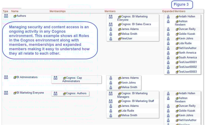Click user icon beside Lida Rudie in Authors expanded members
Viewport: 205px width, 125px height.
pyautogui.click(x=168, y=43)
